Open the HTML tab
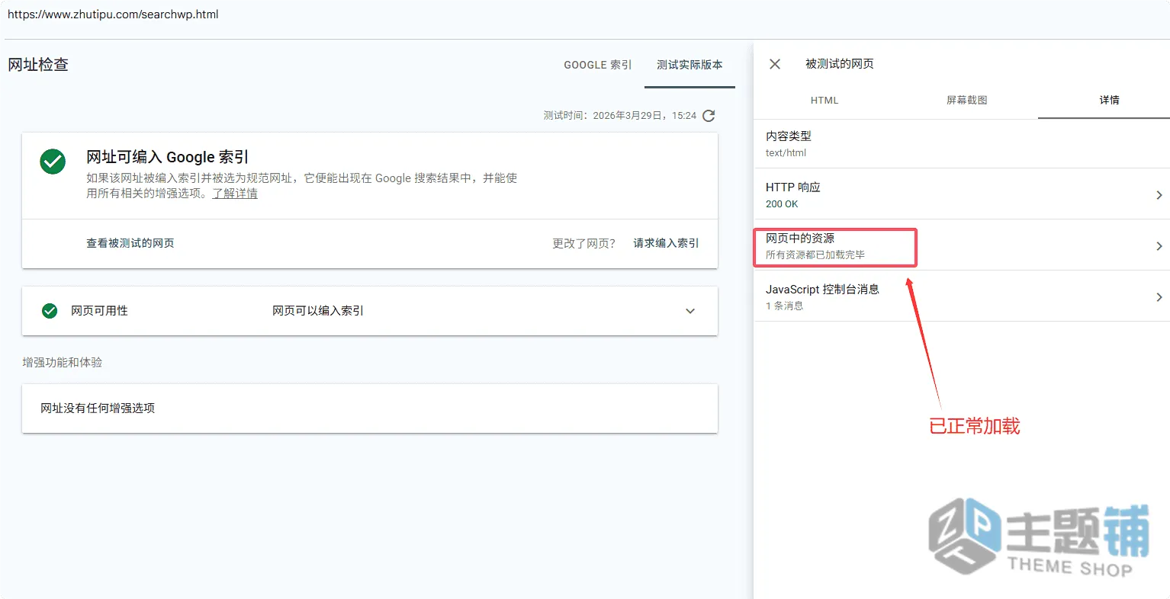The image size is (1170, 599). click(824, 100)
